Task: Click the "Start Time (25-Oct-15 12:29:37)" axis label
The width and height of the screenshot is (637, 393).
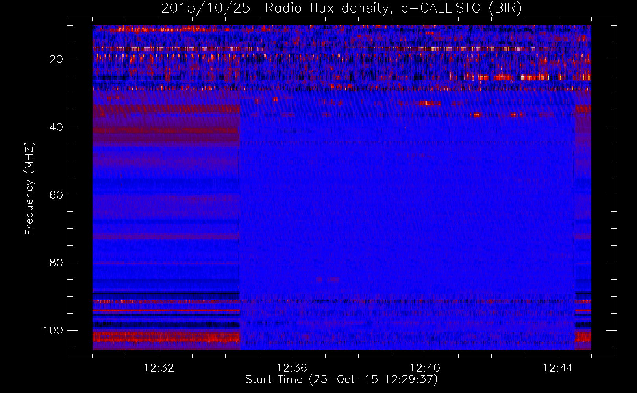Action: click(x=341, y=380)
